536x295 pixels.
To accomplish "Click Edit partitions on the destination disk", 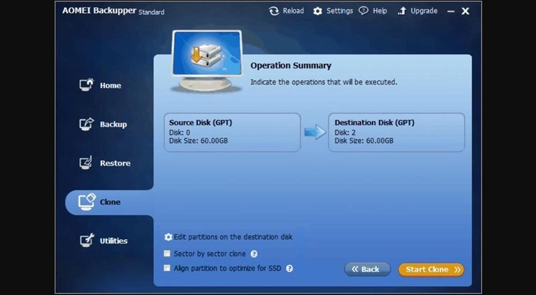I will coord(233,237).
